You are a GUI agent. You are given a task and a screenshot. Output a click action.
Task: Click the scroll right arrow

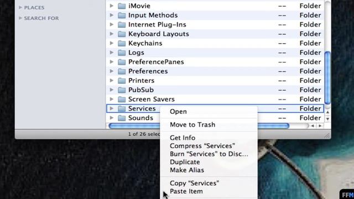click(x=320, y=126)
